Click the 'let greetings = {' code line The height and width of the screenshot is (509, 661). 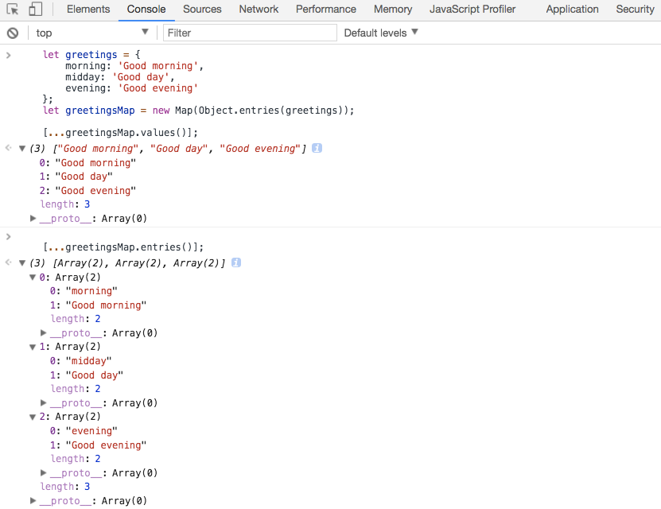click(x=91, y=54)
